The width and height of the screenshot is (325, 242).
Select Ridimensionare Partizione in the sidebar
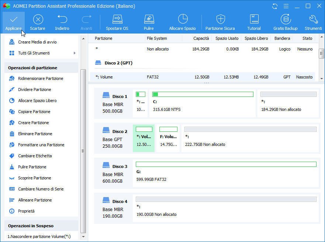click(x=41, y=78)
